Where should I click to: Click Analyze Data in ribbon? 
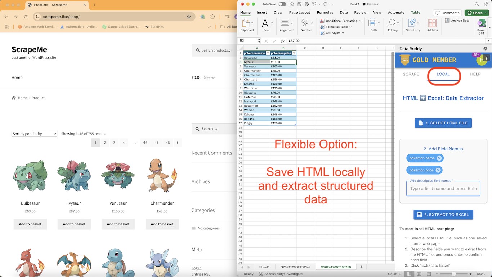(457, 21)
